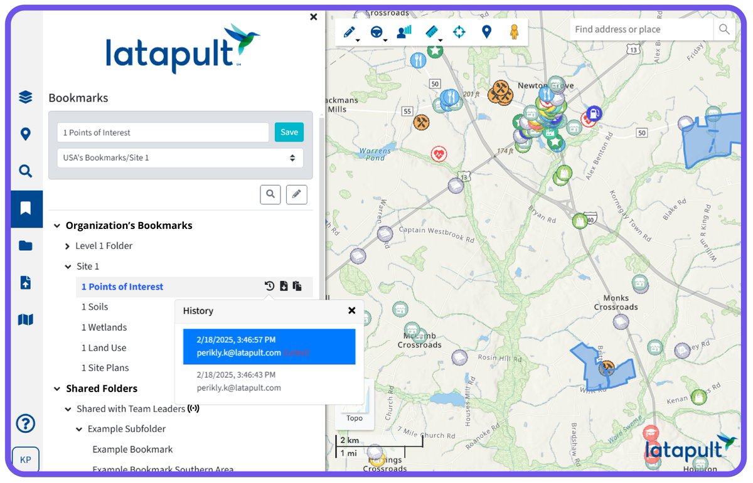Switch basemap with Topo thumbnail
The height and width of the screenshot is (483, 753).
click(x=355, y=404)
